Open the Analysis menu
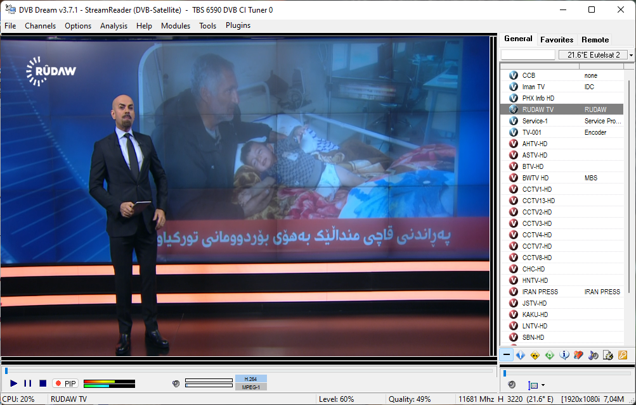Image resolution: width=636 pixels, height=405 pixels. coord(114,26)
